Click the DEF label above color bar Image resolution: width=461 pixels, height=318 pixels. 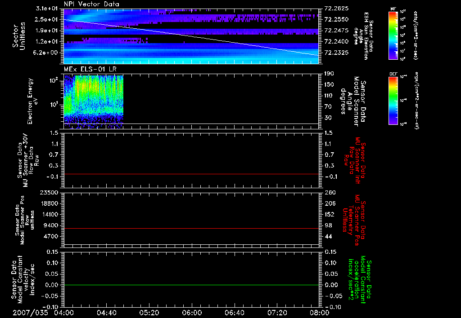click(x=393, y=74)
